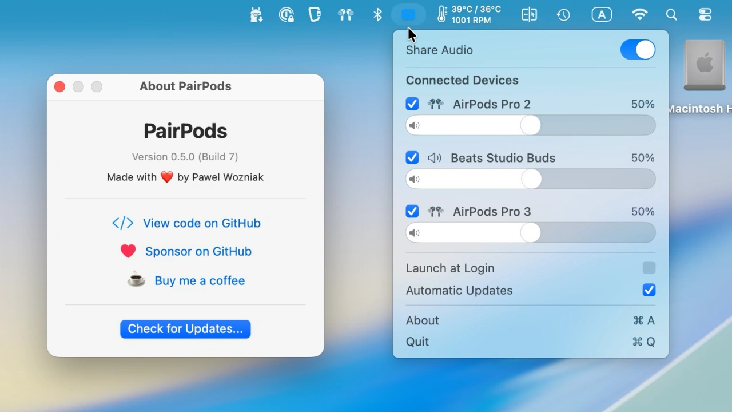732x412 pixels.
Task: Disable Automatic Updates
Action: tap(649, 290)
